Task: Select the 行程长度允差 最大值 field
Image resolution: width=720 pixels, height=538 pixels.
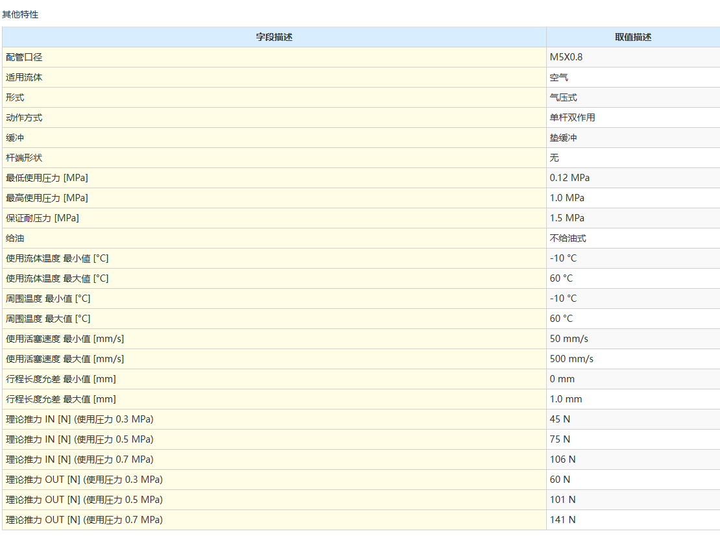Action: (61, 399)
